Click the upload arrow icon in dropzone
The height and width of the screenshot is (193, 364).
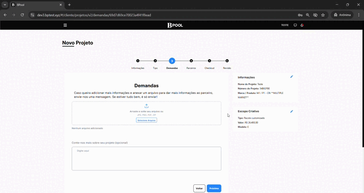pyautogui.click(x=147, y=106)
